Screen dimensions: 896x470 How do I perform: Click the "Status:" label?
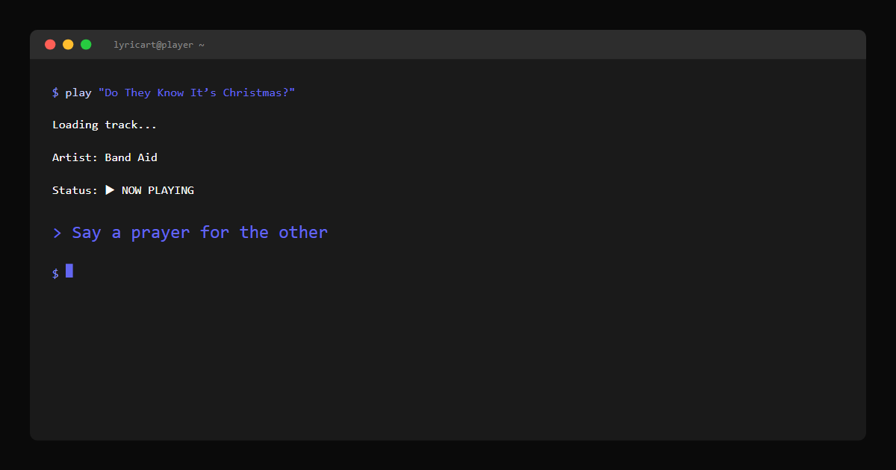pyautogui.click(x=75, y=190)
